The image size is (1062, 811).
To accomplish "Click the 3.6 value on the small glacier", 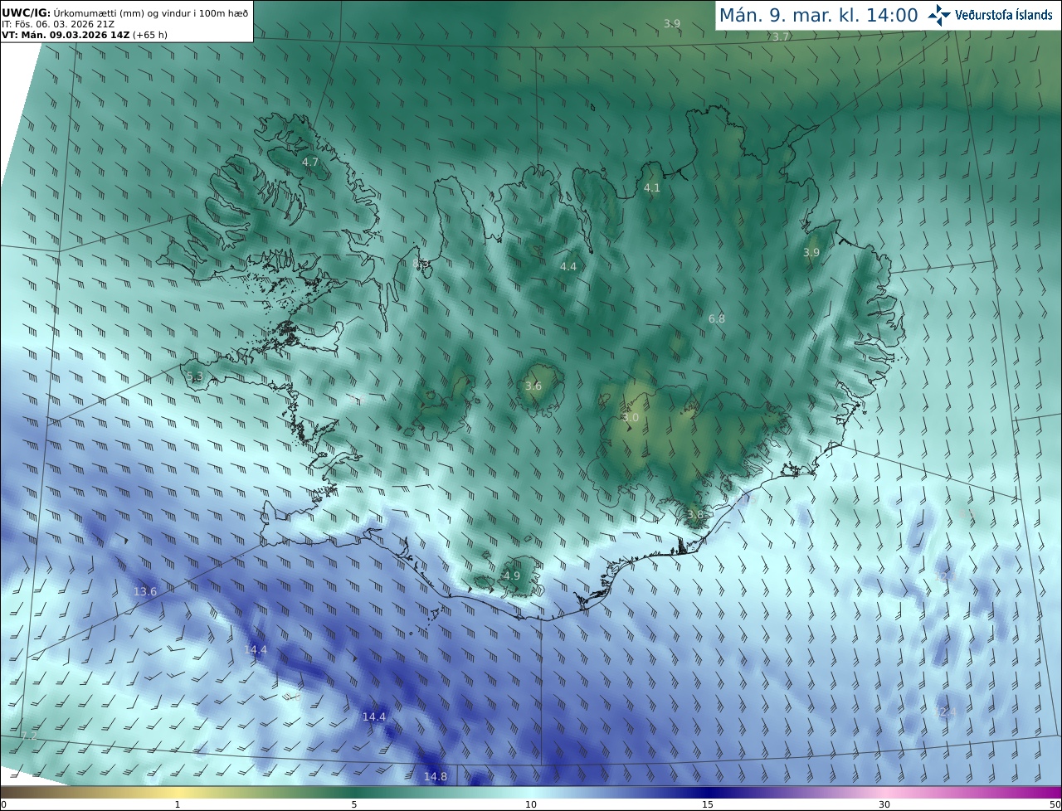I will [533, 386].
